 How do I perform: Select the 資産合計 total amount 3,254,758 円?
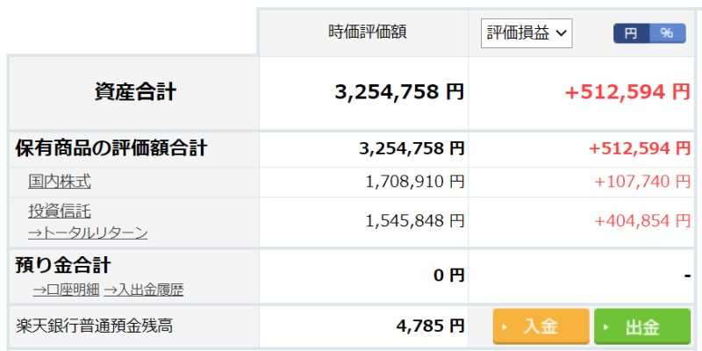399,92
